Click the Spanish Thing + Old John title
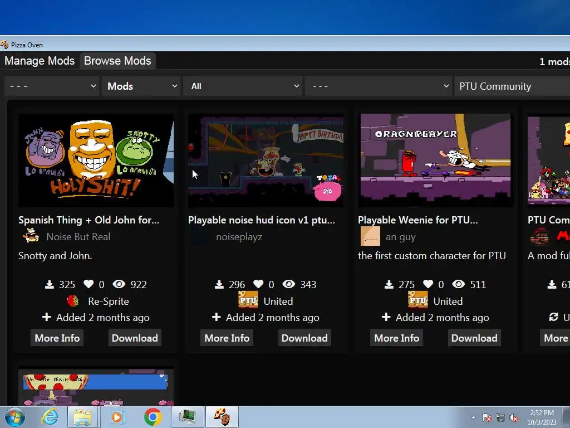 click(89, 220)
